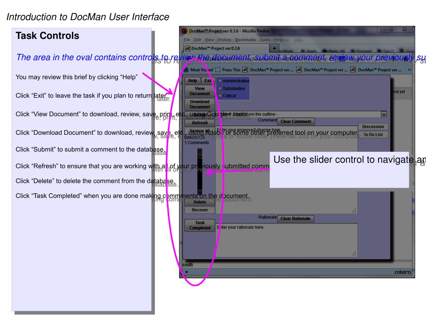Click the comment box resize grip
Screen dimensions: 426x320
pyautogui.click(x=354, y=210)
